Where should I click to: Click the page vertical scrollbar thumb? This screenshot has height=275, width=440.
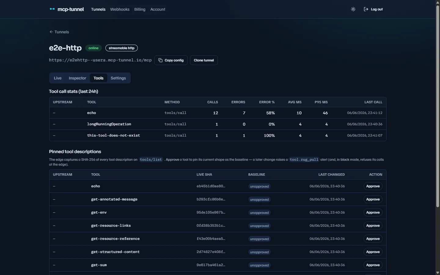tap(438, 106)
